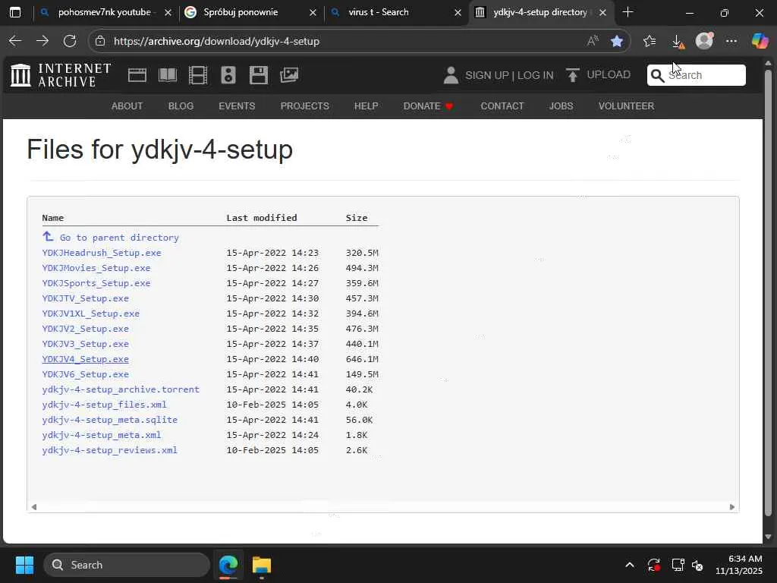Go forward with the browser forward arrow
The height and width of the screenshot is (583, 777).
click(42, 41)
